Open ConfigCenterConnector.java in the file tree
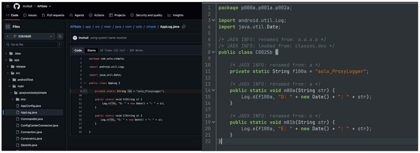 [x=39, y=126]
